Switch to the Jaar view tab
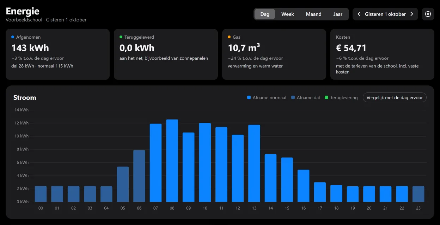Viewport: 440px width, 225px height. [x=338, y=14]
